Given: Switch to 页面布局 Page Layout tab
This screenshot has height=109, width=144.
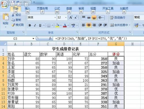Looking at the screenshot, I should tap(42, 8).
